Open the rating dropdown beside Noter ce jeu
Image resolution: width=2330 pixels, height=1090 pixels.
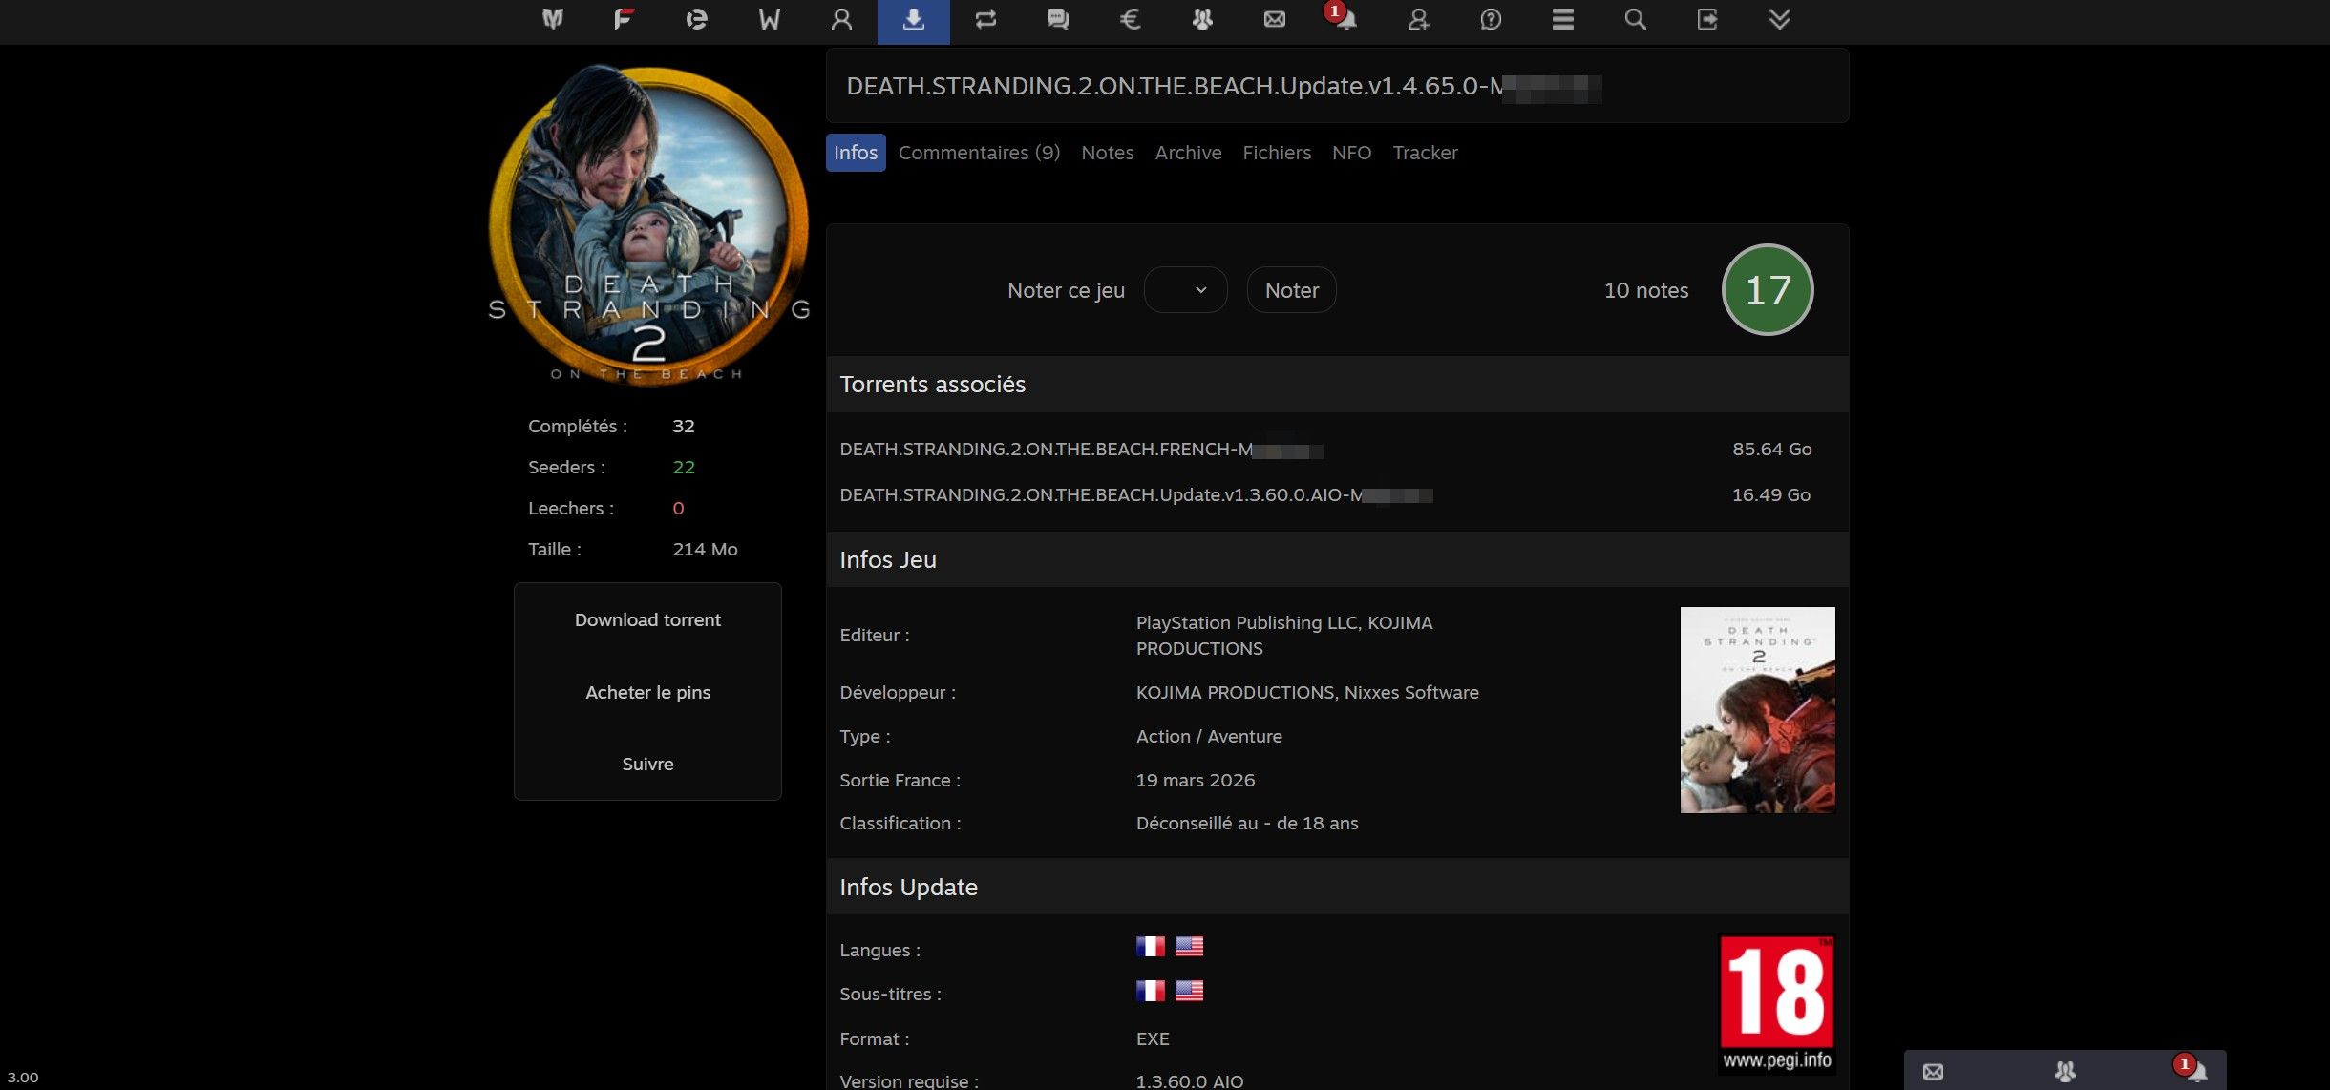(x=1185, y=290)
